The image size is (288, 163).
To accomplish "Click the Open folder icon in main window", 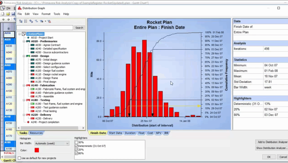I will point(8,14).
